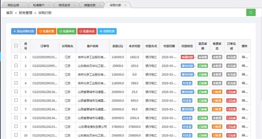The image size is (262, 139).
Task: Open the 物流发货 tab
Action: (64, 5)
